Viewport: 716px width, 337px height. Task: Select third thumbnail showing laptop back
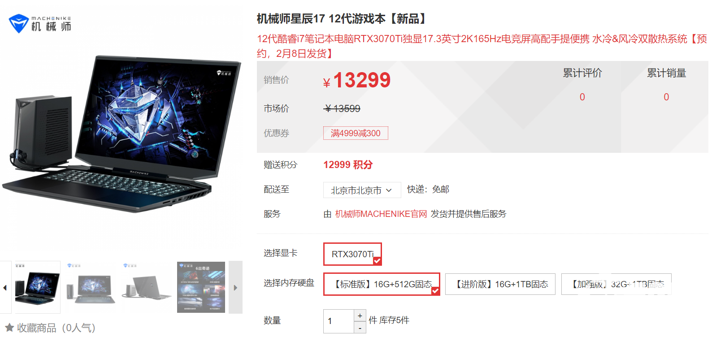(147, 287)
